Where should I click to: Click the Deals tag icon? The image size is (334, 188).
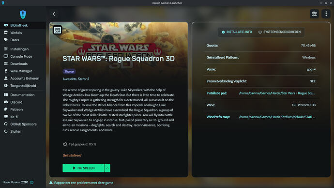point(6,40)
